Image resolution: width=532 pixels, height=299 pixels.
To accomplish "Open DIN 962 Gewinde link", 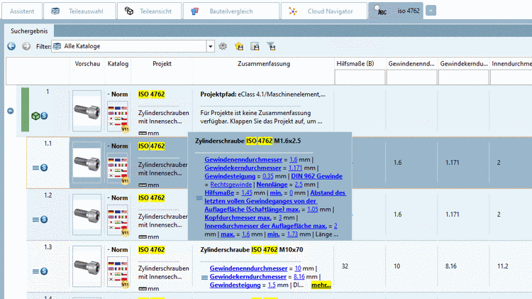I will 316,176.
